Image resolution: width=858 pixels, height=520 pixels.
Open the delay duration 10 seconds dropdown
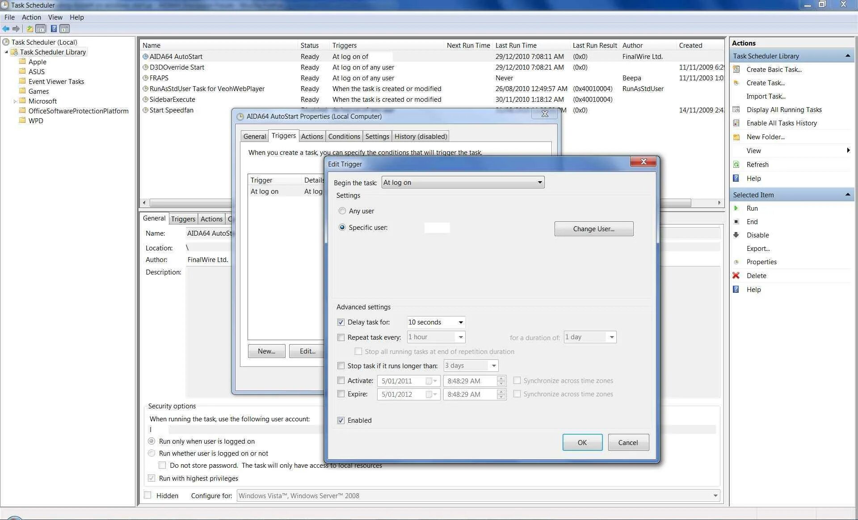coord(460,322)
